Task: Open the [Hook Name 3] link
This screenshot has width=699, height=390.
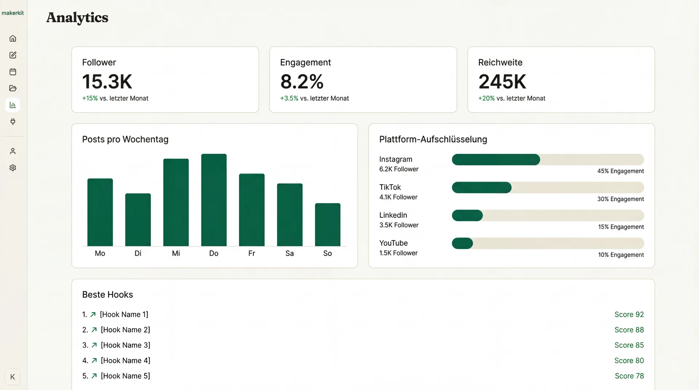Action: pyautogui.click(x=125, y=345)
